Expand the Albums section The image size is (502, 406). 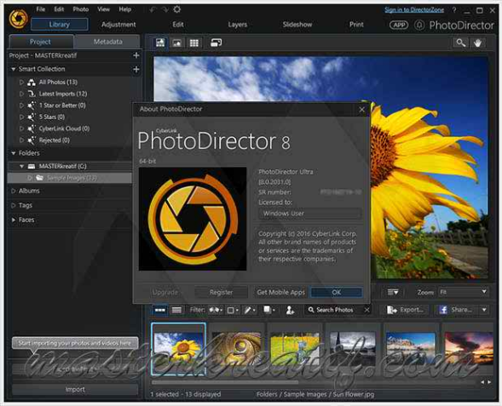coord(14,191)
